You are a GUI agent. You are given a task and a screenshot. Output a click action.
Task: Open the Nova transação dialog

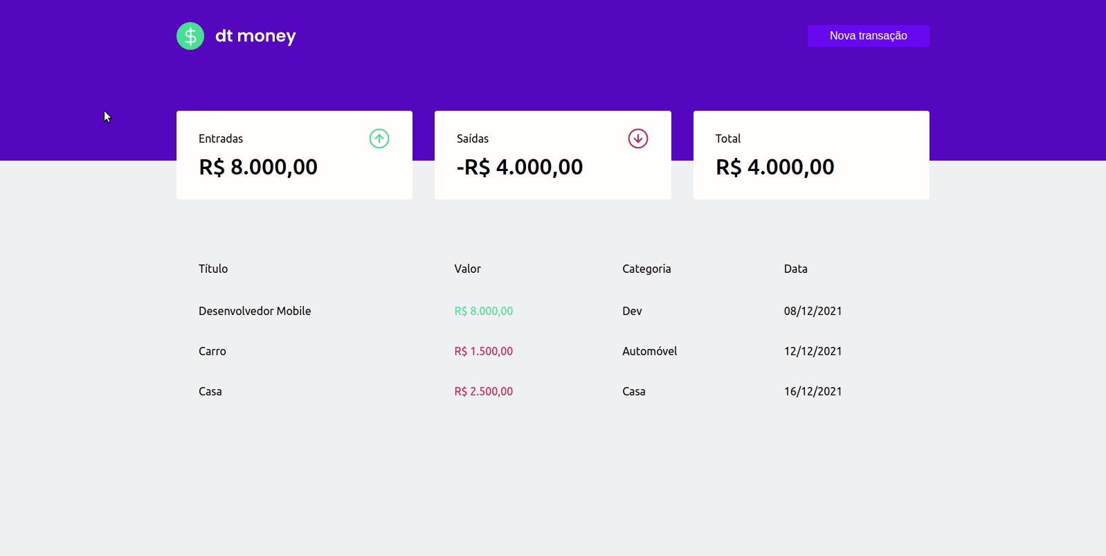pos(868,35)
